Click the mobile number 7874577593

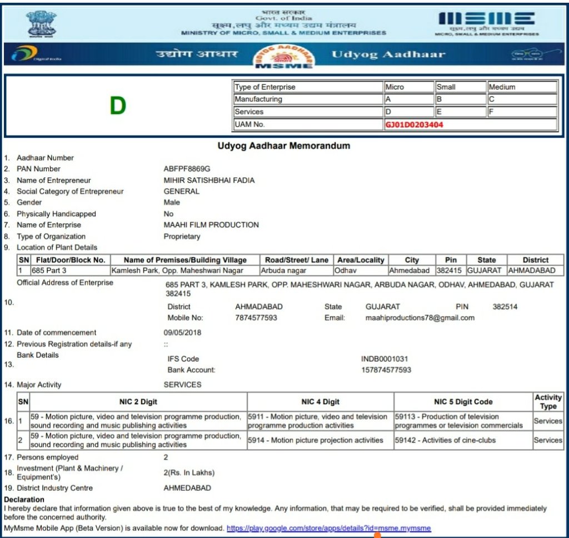256,318
